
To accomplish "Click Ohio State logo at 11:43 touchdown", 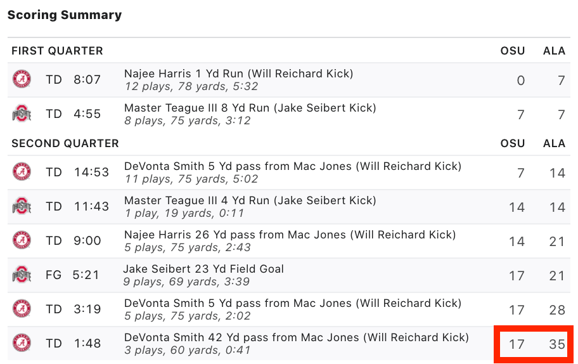I will (22, 206).
